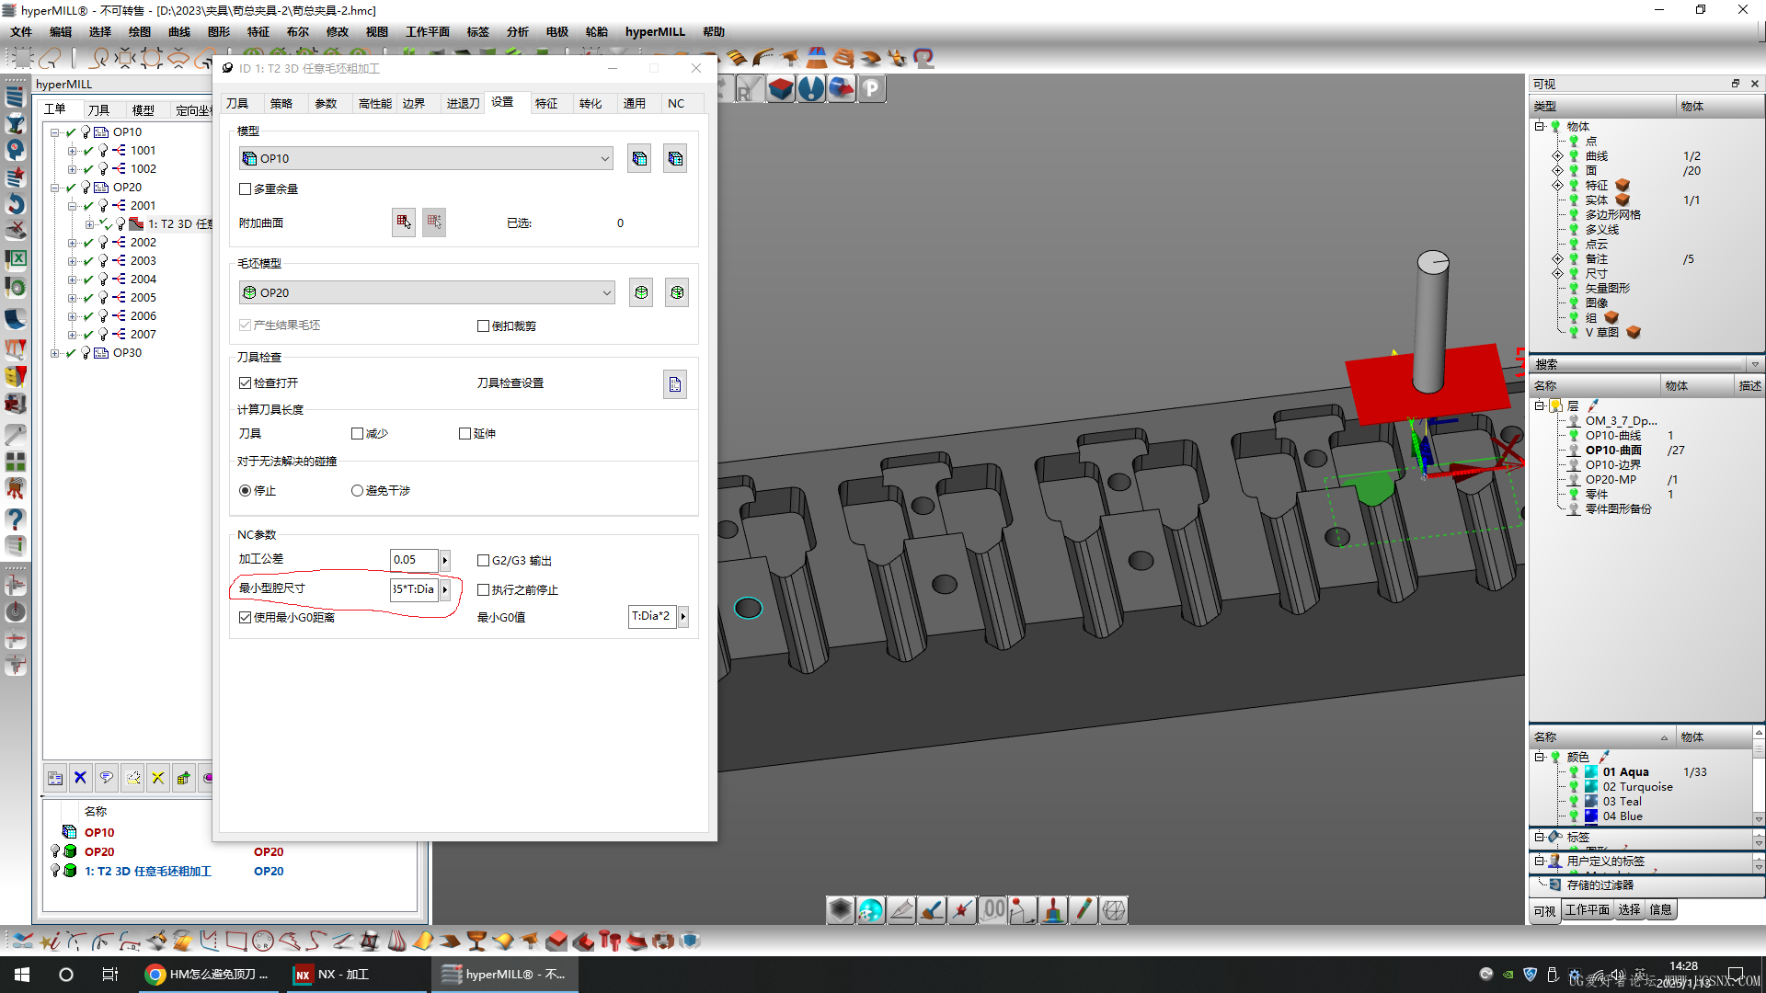Toggle the 使用最小G0距离 checkbox
This screenshot has width=1766, height=993.
click(245, 618)
